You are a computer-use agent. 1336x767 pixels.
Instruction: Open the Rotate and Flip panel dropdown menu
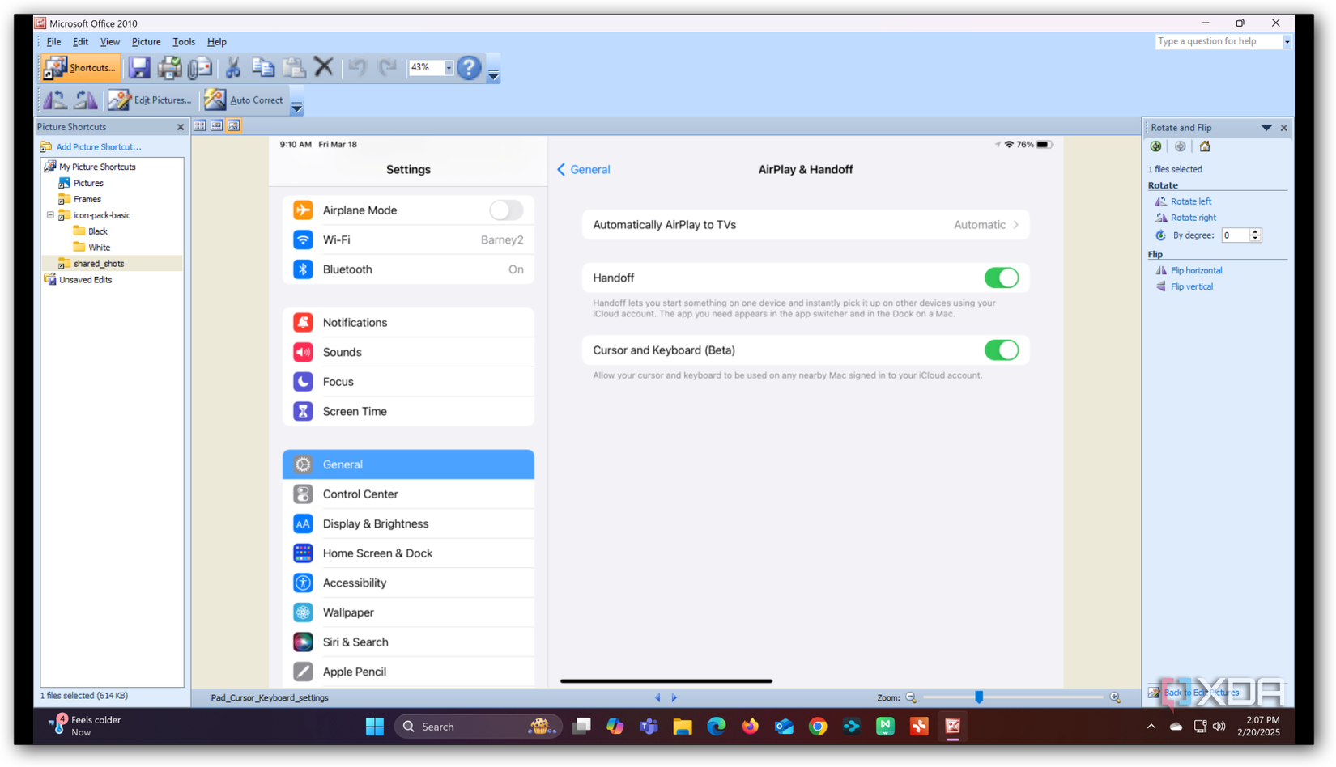pos(1266,127)
